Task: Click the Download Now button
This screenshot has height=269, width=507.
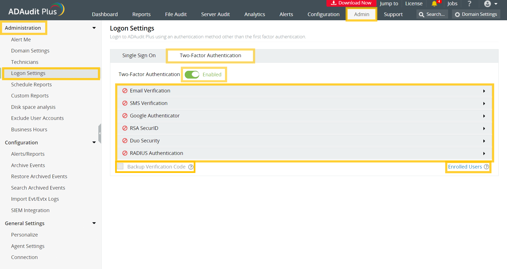Action: (x=351, y=3)
